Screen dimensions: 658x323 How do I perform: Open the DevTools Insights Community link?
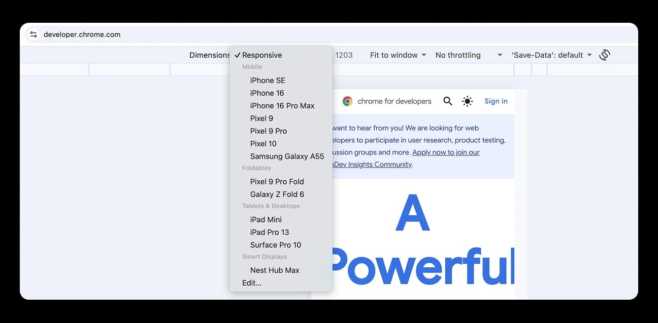[x=372, y=165]
